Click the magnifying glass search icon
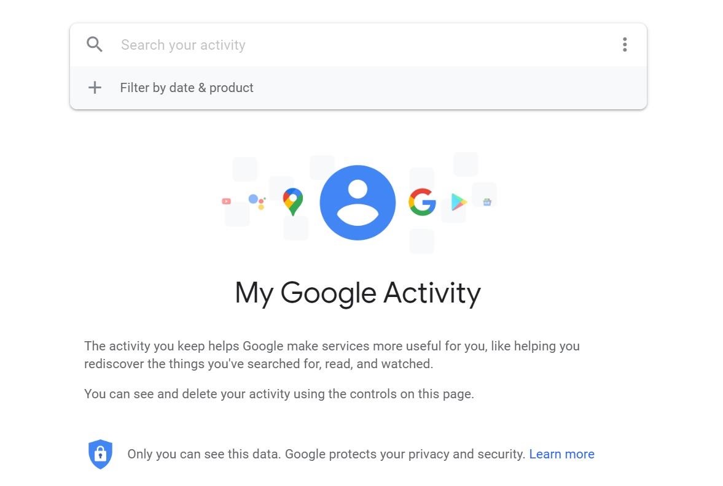The width and height of the screenshot is (723, 486). pyautogui.click(x=95, y=44)
